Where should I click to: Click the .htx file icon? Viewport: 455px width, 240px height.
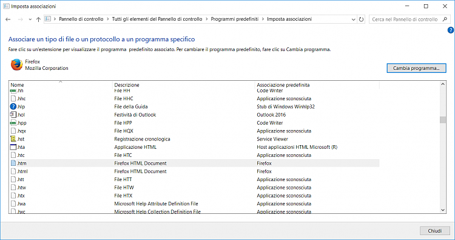click(13, 196)
